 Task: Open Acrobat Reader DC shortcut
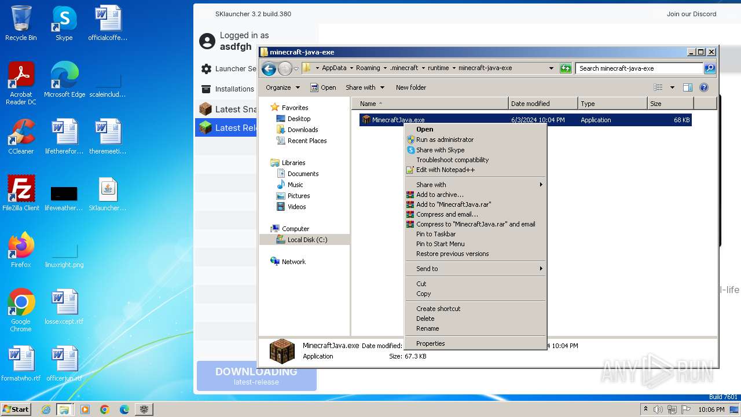click(x=21, y=83)
